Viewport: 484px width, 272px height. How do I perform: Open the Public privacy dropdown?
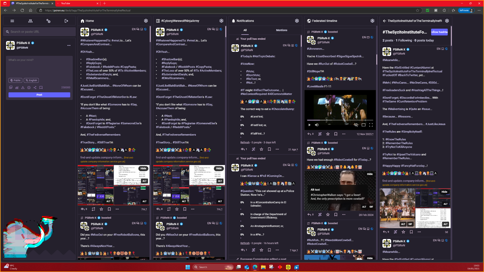pos(15,81)
